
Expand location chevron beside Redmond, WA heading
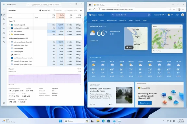pyautogui.click(x=103, y=26)
